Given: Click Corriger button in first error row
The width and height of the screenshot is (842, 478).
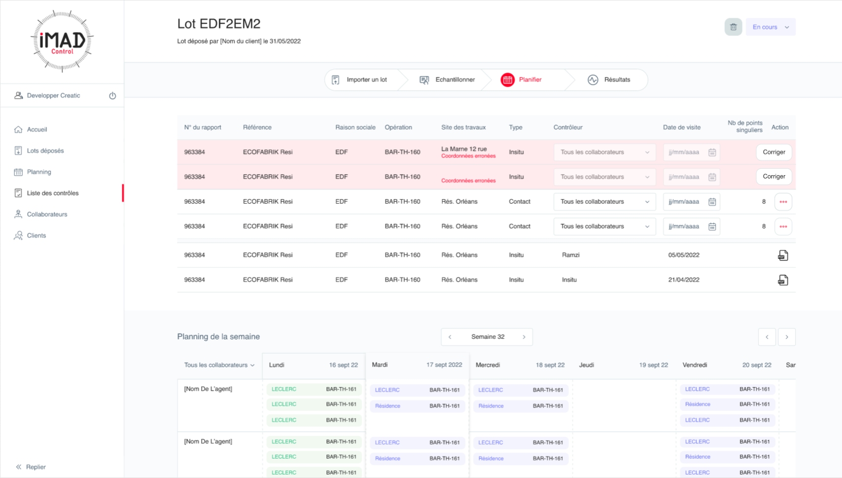Looking at the screenshot, I should 773,152.
